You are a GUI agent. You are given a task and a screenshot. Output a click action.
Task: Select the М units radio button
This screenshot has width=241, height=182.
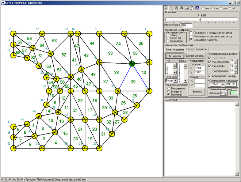pyautogui.click(x=230, y=8)
